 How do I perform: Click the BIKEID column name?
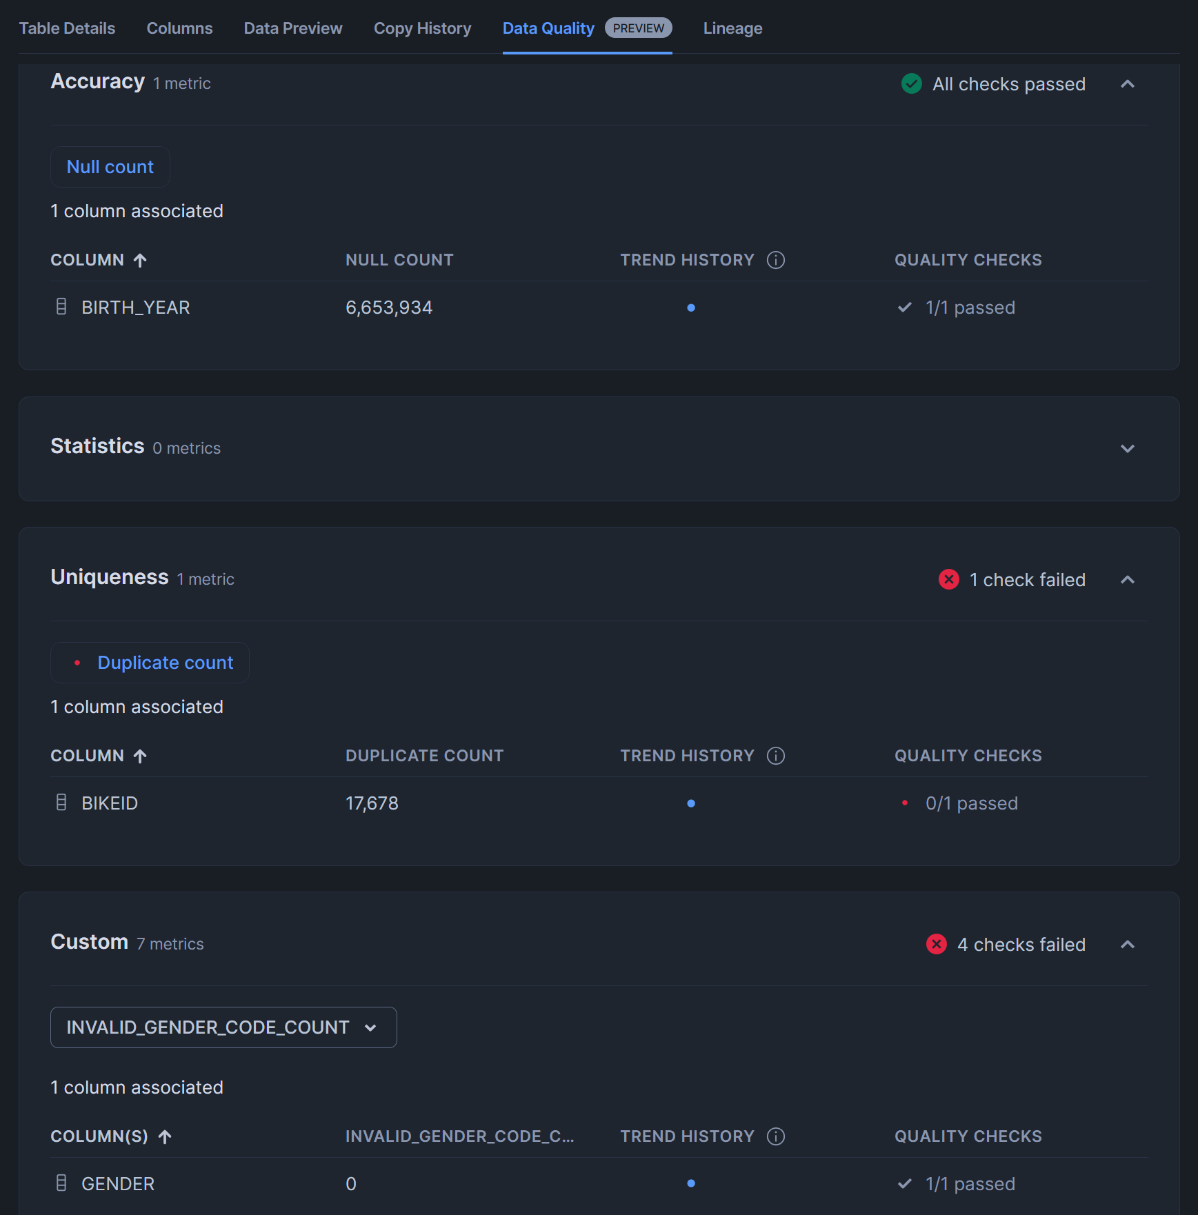[x=110, y=803]
